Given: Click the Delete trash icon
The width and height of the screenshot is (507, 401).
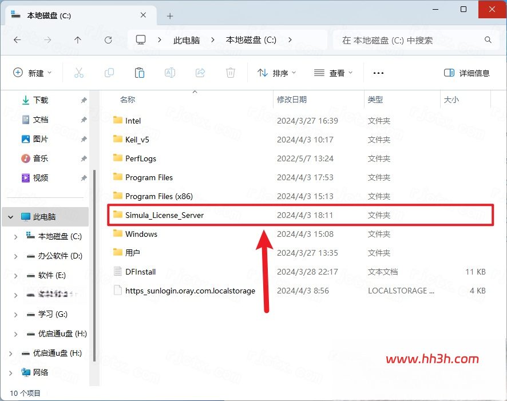Looking at the screenshot, I should [x=230, y=73].
